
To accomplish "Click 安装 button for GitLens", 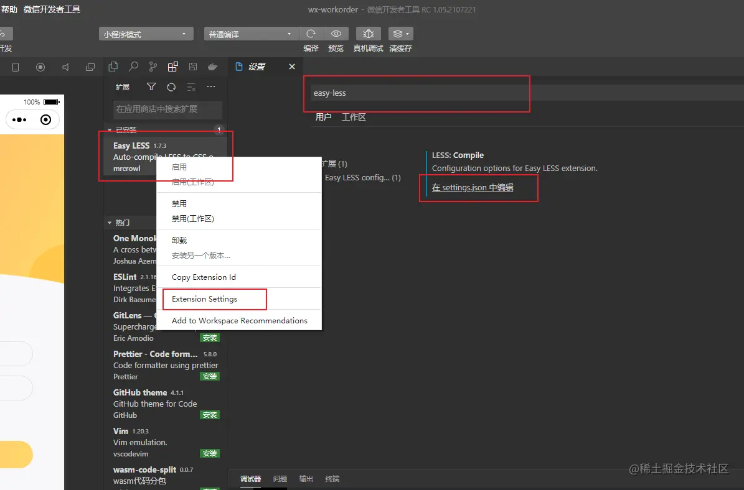I will coord(210,338).
